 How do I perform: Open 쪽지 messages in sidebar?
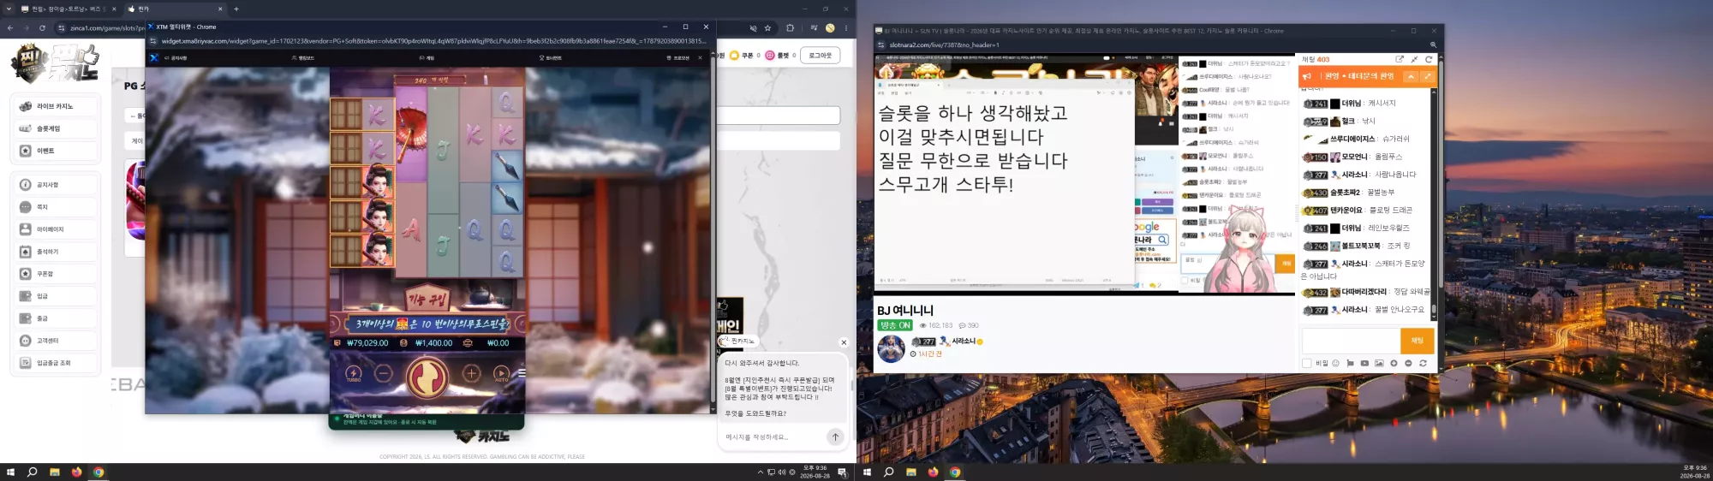(x=56, y=207)
